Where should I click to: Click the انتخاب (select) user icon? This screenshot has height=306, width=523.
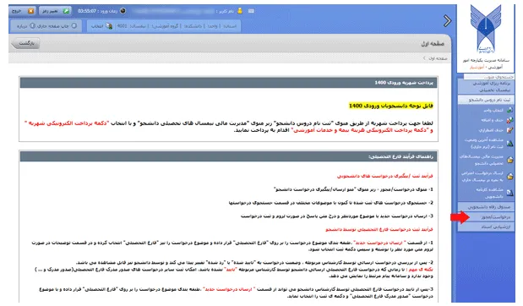[109, 26]
